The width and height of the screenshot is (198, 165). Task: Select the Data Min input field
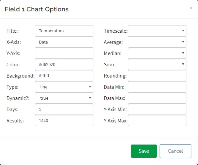pyautogui.click(x=157, y=87)
